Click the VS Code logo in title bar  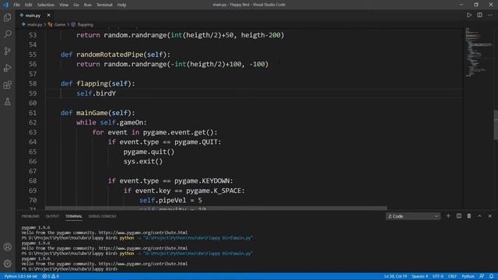click(5, 5)
